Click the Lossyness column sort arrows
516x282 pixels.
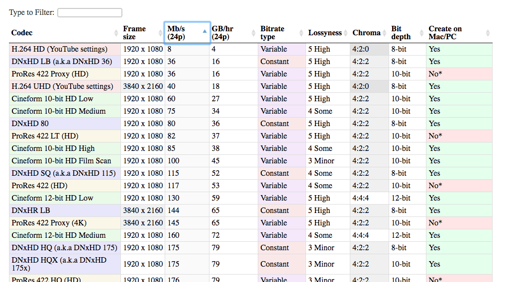click(346, 33)
